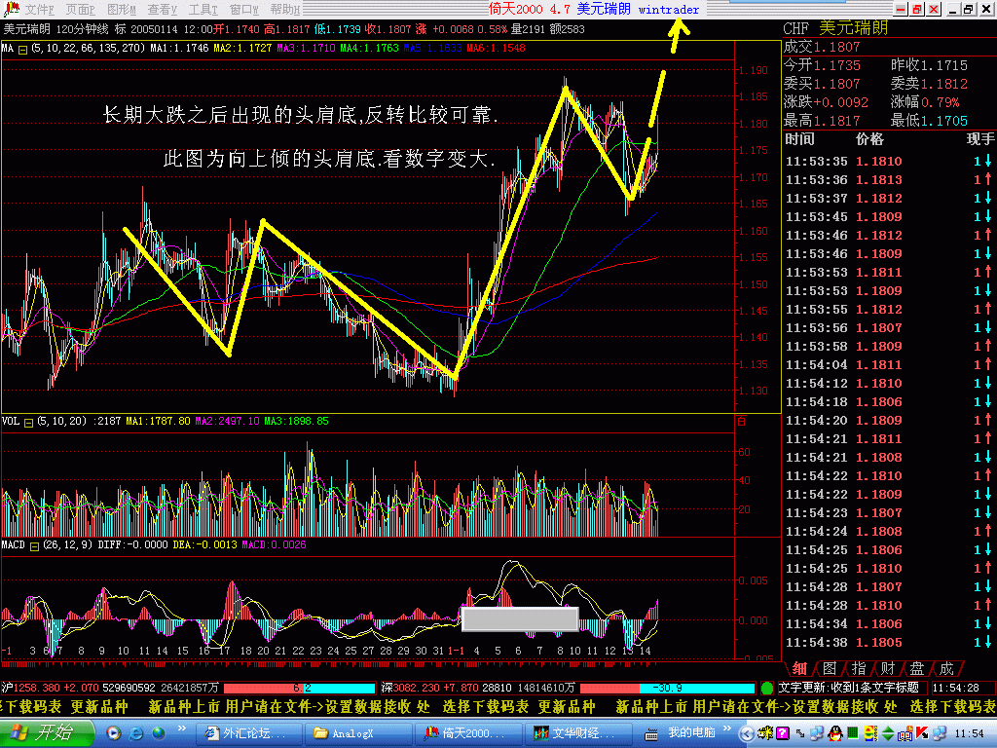
Task: Launch Windows Media Player from quick launch
Action: coord(113,733)
